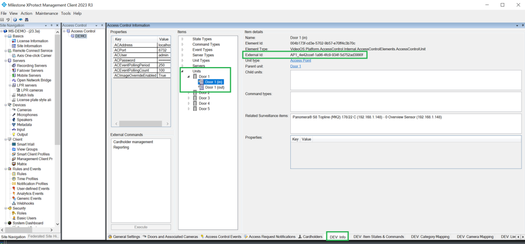Collapse the Door 1 node
Viewport: 525px width, 244px height.
click(189, 77)
